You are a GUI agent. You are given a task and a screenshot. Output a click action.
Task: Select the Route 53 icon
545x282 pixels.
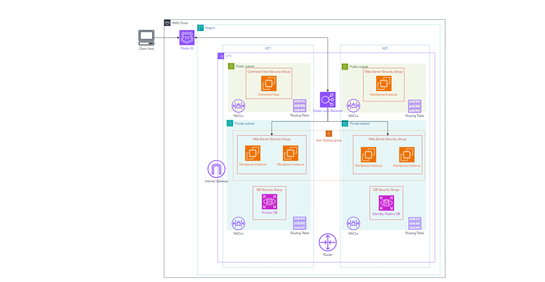pyautogui.click(x=187, y=38)
